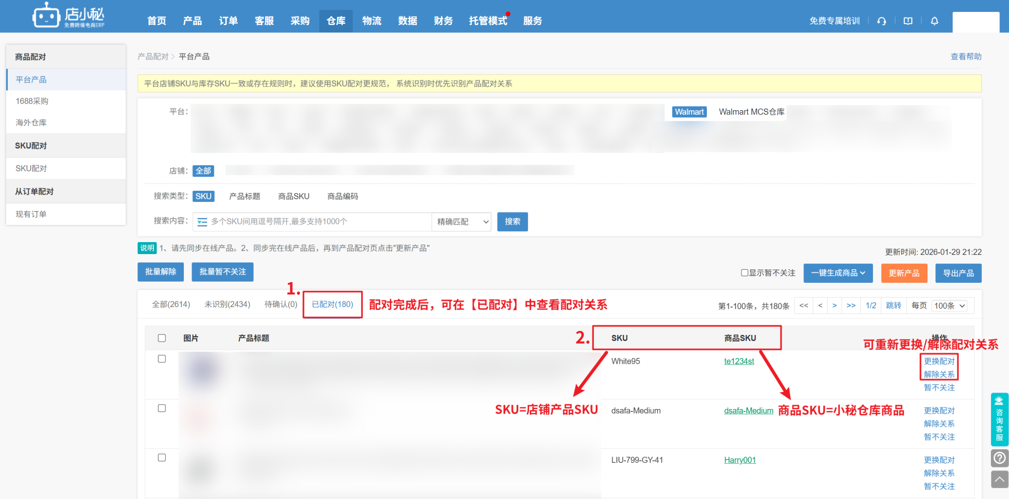Click the 店小秘 robot logo
The image size is (1009, 499).
(x=46, y=16)
